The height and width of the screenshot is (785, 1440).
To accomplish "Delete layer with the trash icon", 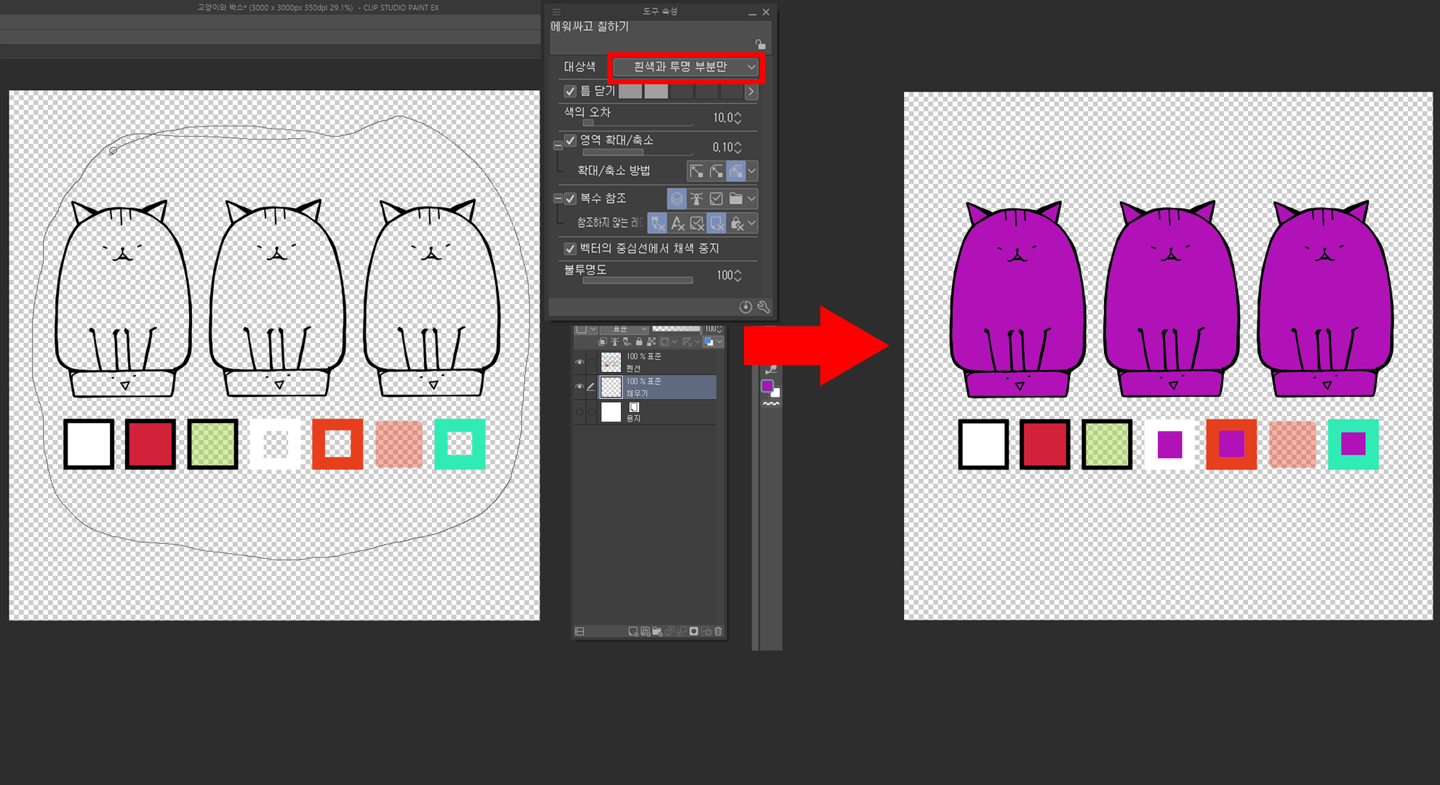I will click(x=719, y=631).
